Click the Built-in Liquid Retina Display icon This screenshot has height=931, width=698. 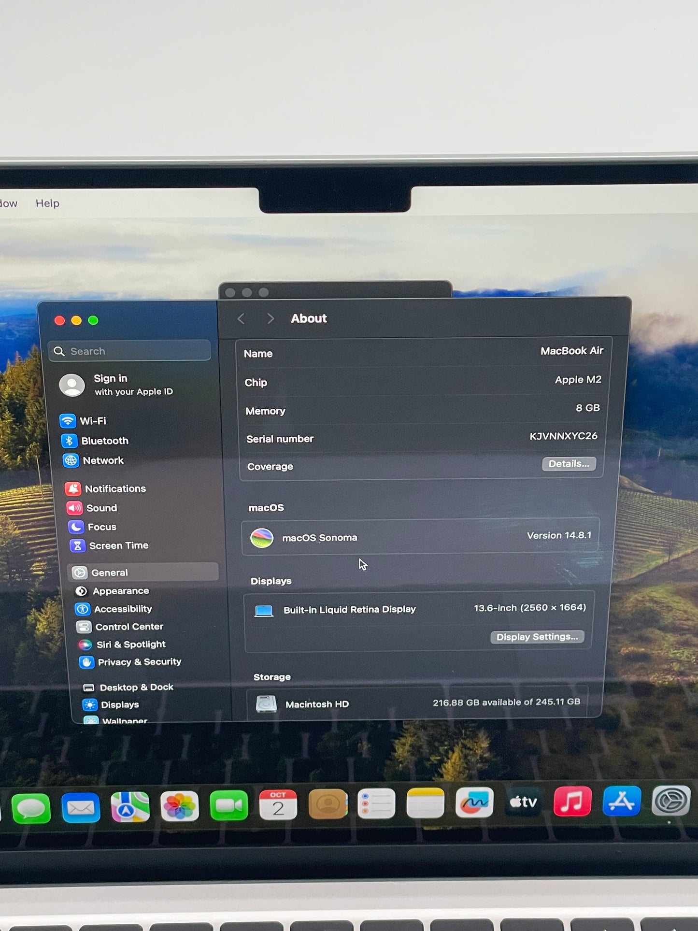264,611
